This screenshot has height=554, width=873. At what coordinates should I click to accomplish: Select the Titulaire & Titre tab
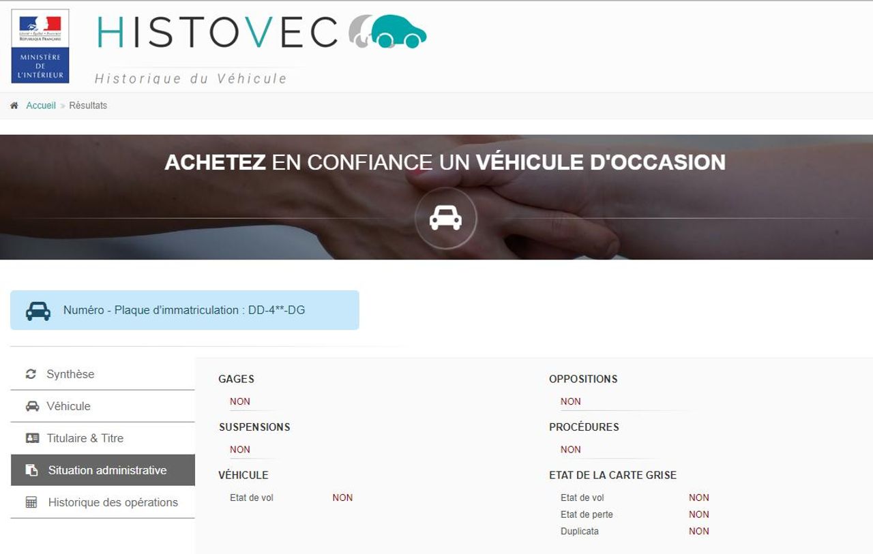[x=85, y=438]
